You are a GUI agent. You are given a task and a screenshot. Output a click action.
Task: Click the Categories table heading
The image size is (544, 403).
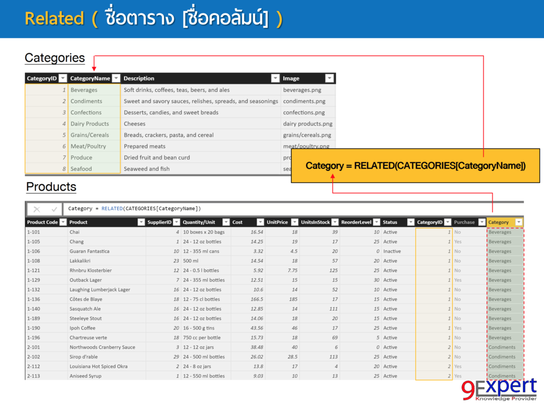point(54,58)
